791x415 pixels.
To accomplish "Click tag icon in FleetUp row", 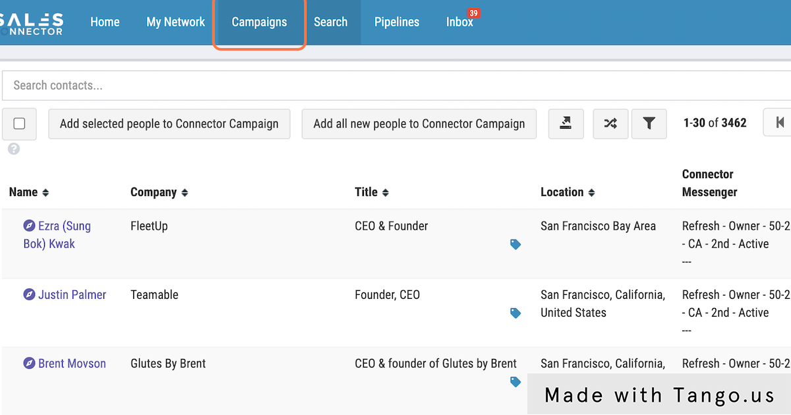I will (x=515, y=244).
